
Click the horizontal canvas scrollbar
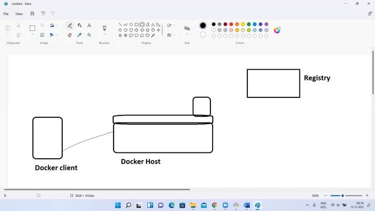(97, 189)
